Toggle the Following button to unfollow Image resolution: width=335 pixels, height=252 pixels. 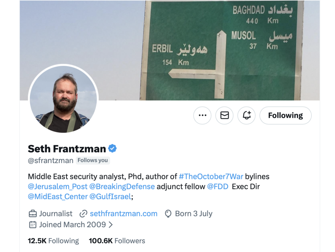tap(285, 115)
